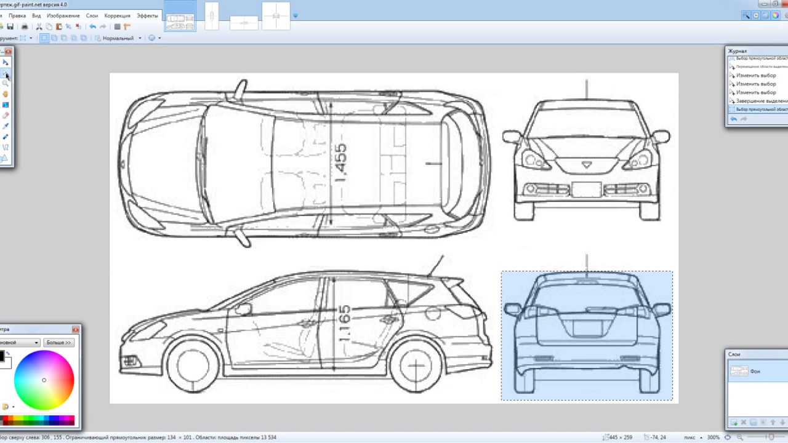Click the Больше >> button
This screenshot has width=788, height=443.
[x=59, y=342]
